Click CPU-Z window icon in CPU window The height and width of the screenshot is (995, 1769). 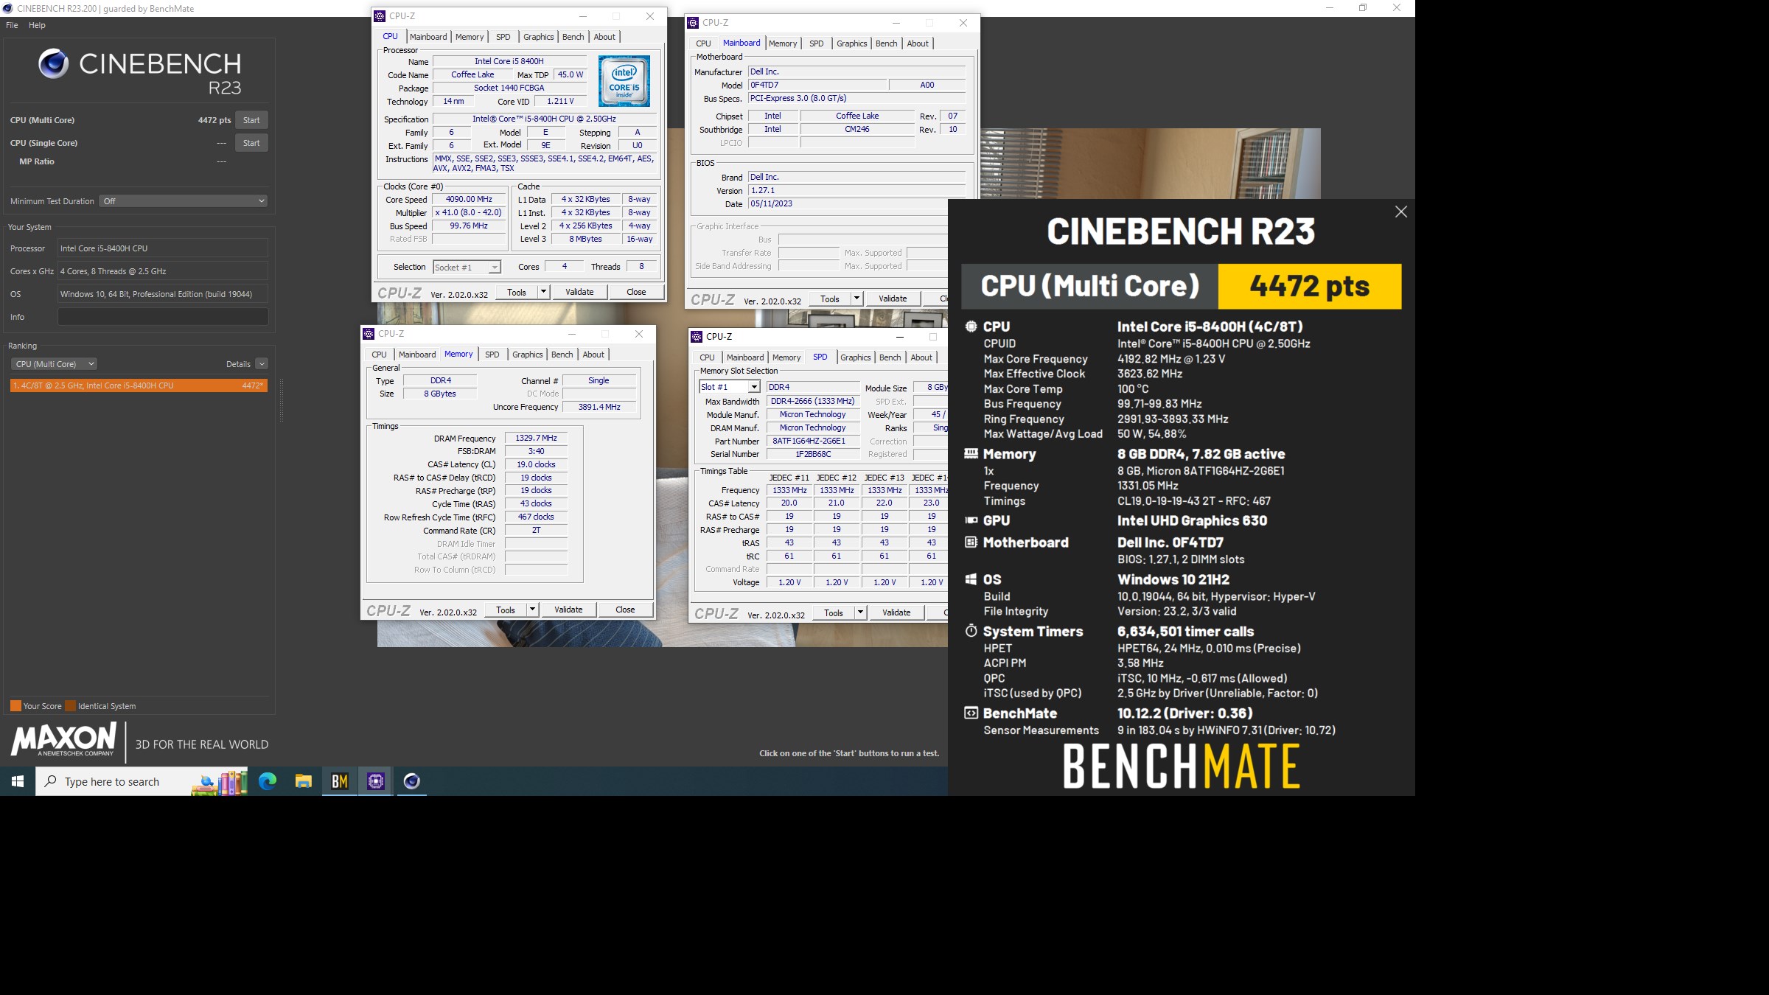coord(380,16)
